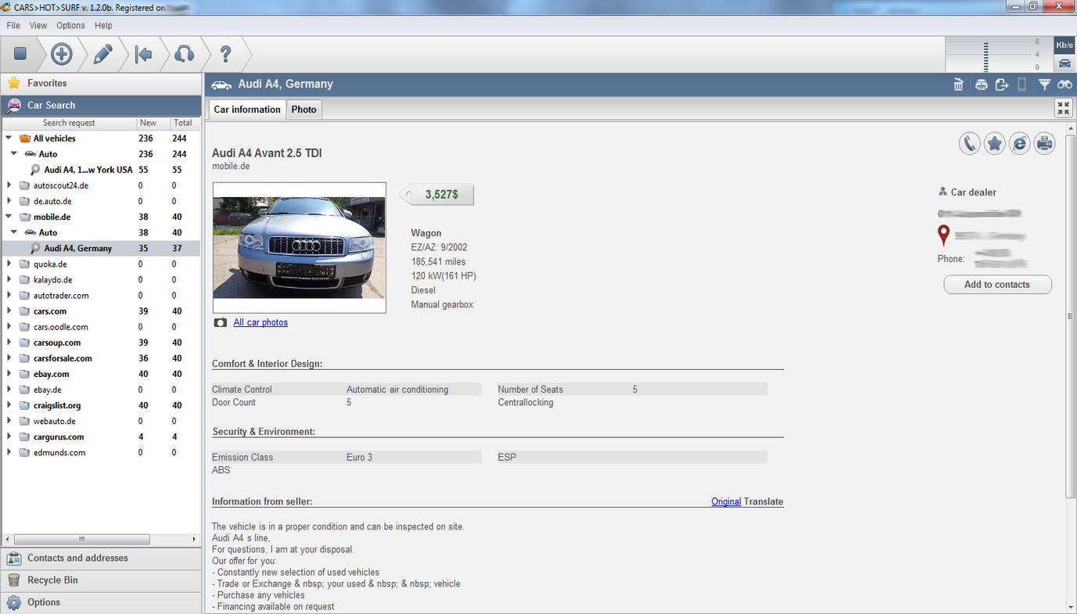Collapse the mobile.de tree node
The height and width of the screenshot is (614, 1077).
pyautogui.click(x=9, y=217)
